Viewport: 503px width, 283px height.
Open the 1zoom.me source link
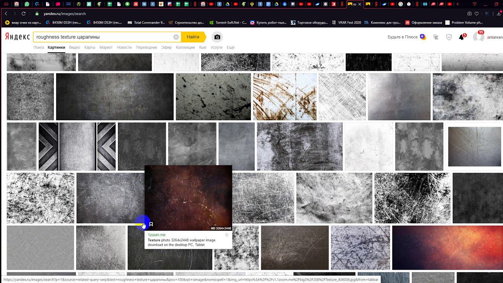pos(157,235)
